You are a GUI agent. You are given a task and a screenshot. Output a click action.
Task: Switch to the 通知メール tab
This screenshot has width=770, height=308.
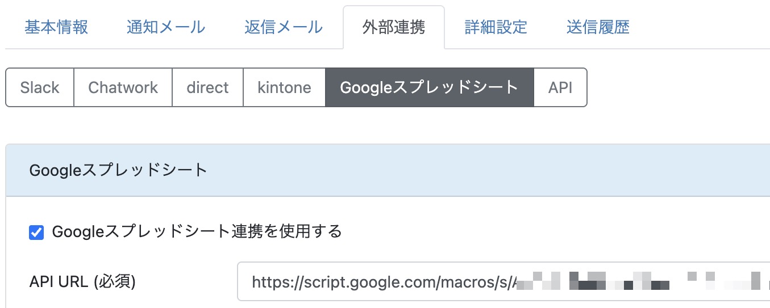166,27
